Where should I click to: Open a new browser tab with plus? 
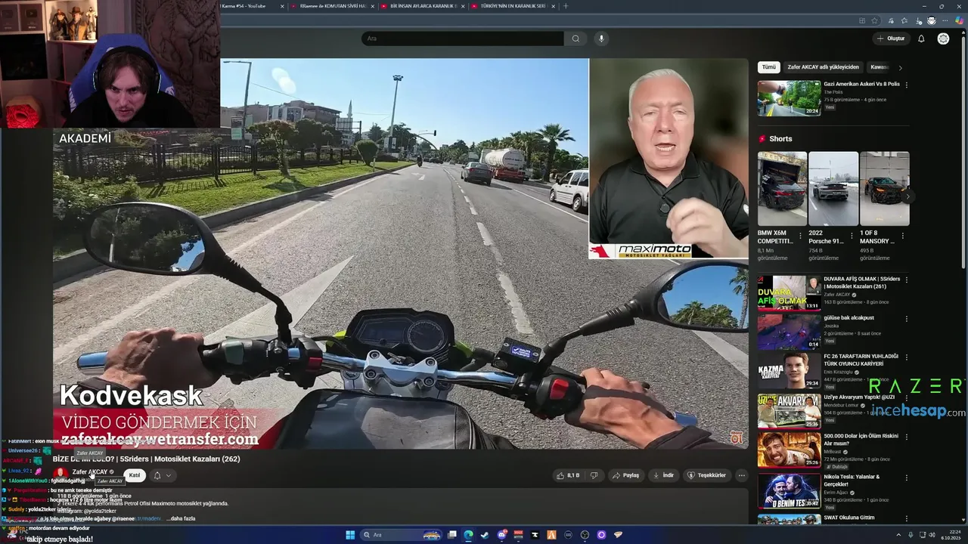(x=566, y=6)
